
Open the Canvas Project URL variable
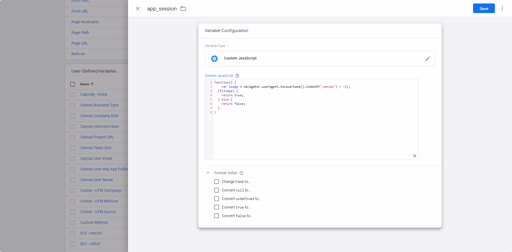pos(97,137)
